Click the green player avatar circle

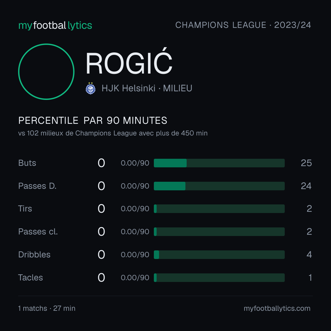[x=46, y=71]
